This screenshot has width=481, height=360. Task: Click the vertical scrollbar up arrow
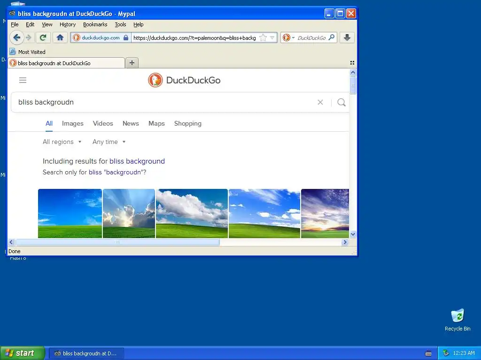point(353,73)
